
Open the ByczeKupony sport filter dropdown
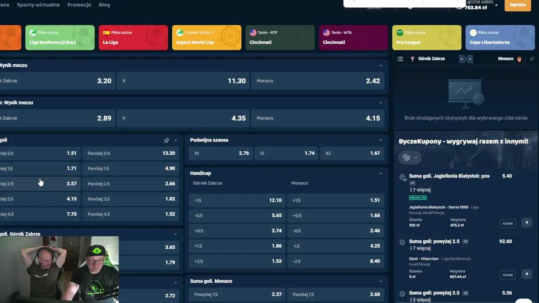point(410,157)
